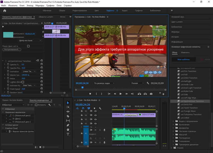Select the Slip tool
This screenshot has height=153, width=213.
coord(68,121)
